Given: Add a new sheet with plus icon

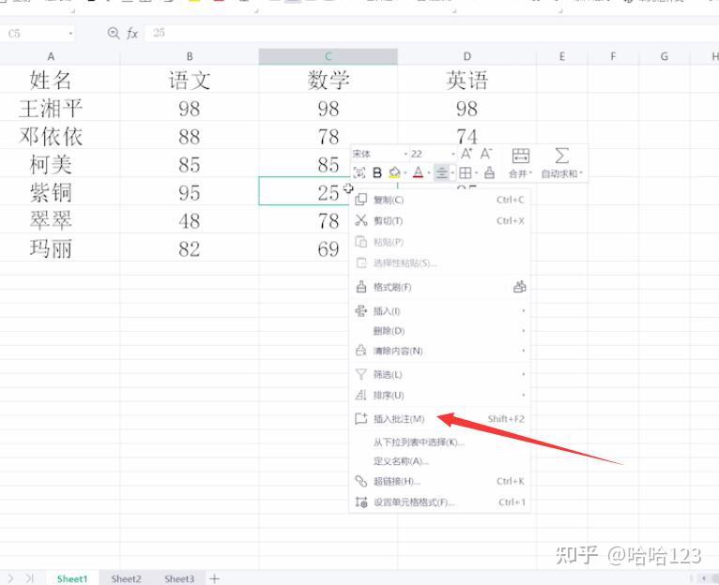Looking at the screenshot, I should [x=214, y=578].
